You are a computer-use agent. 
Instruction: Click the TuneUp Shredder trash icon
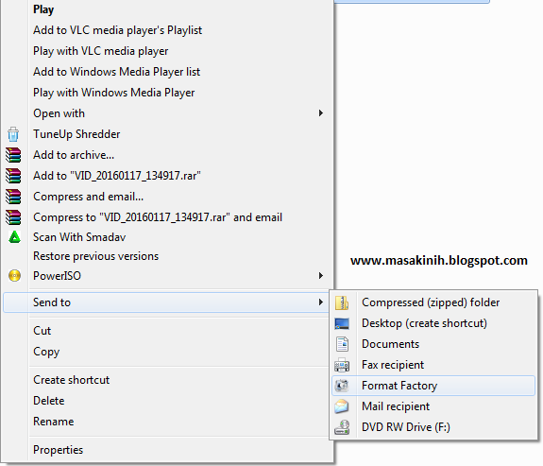click(13, 134)
